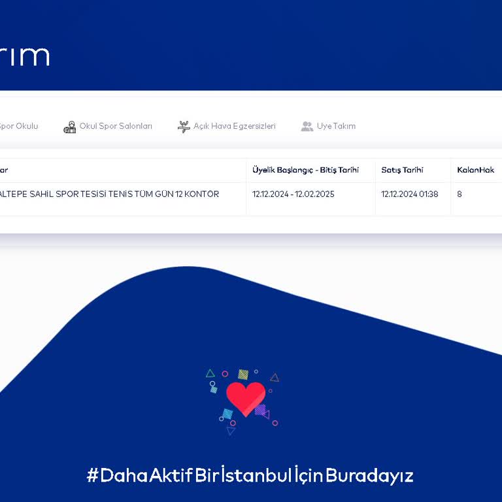The height and width of the screenshot is (502, 502).
Task: Click the remaining rights value 8
Action: pos(460,194)
